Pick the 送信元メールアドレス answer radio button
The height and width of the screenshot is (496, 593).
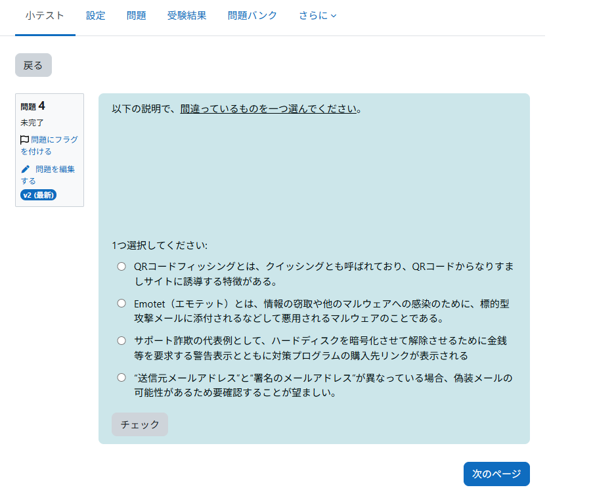(x=121, y=377)
